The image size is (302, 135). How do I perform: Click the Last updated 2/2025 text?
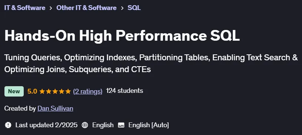(46, 125)
